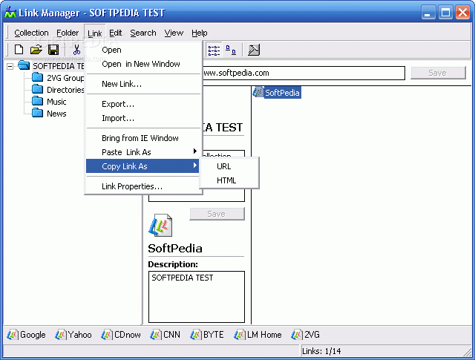
Task: Choose Open from Link menu
Action: tap(142, 50)
